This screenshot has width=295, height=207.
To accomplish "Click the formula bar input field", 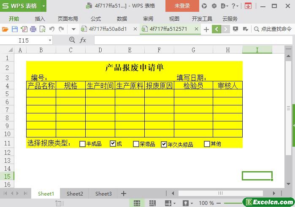I will (193, 40).
